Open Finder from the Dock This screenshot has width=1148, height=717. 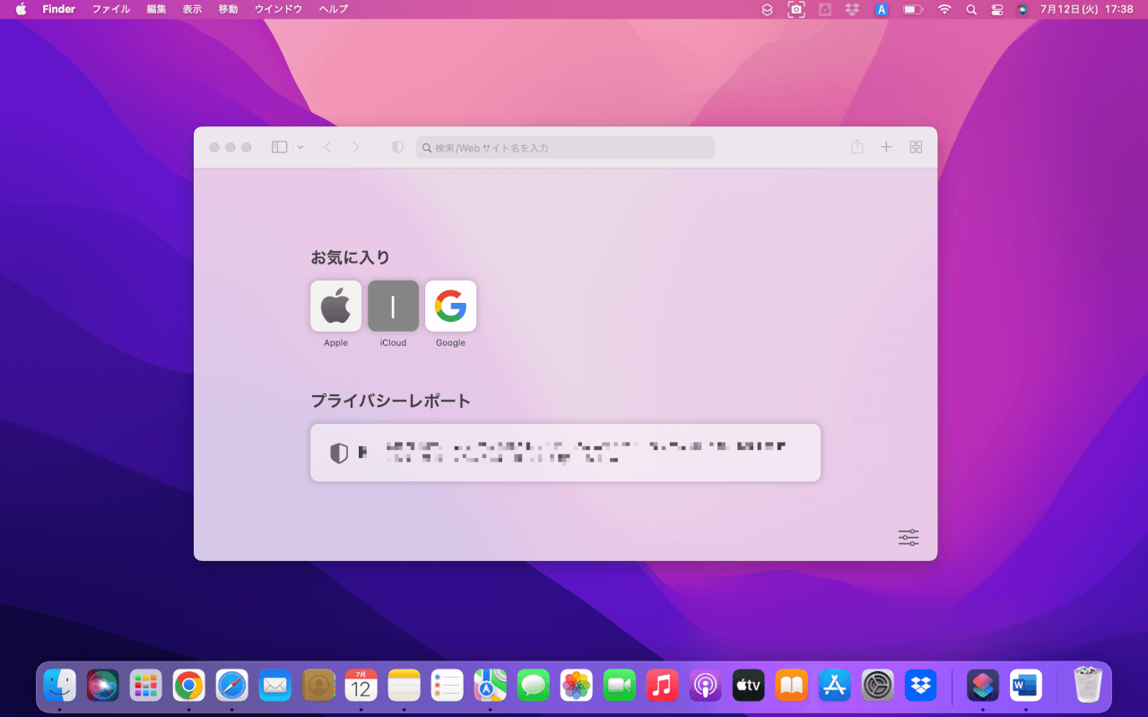pos(60,686)
